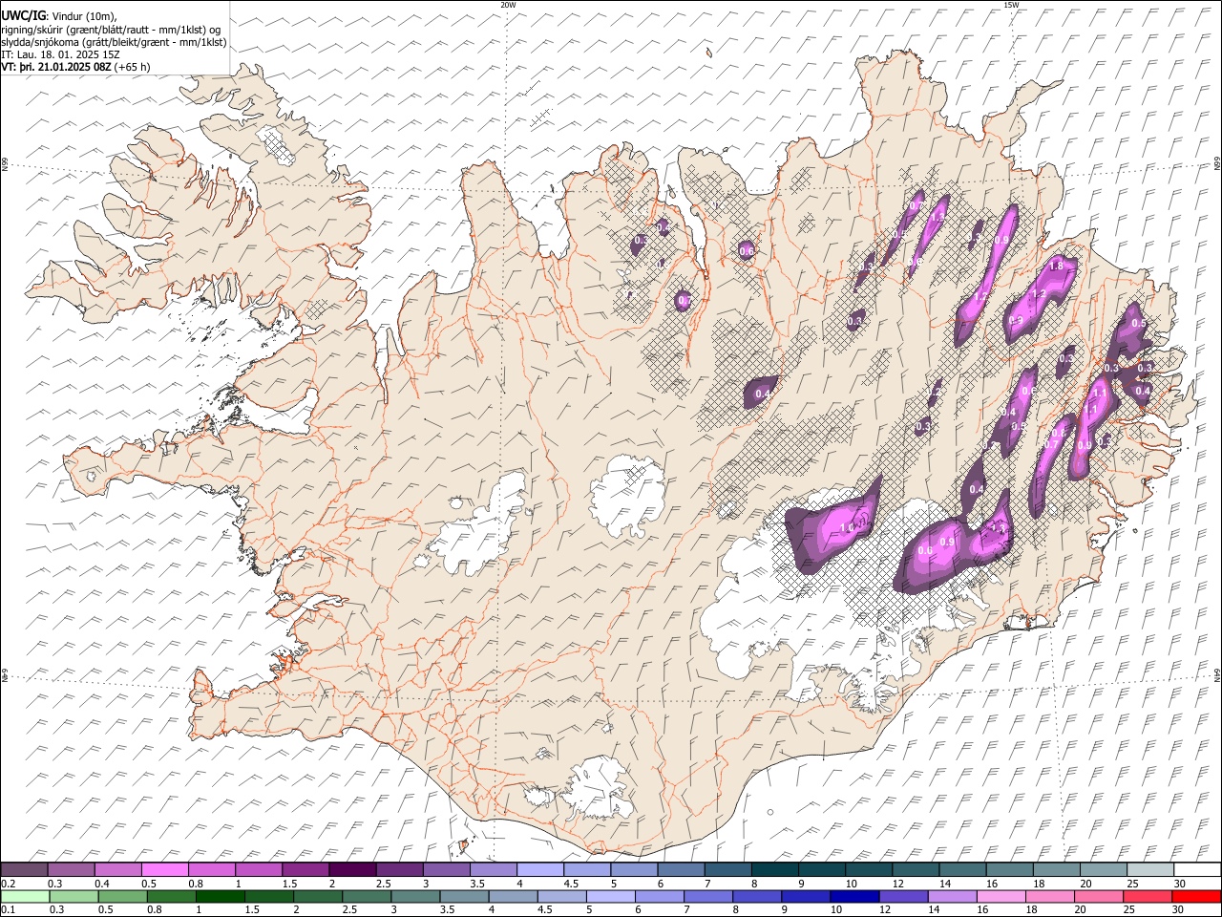Click the 'slydda/snjókoma' legend description line
Viewport: 1222px width, 917px height.
click(114, 42)
